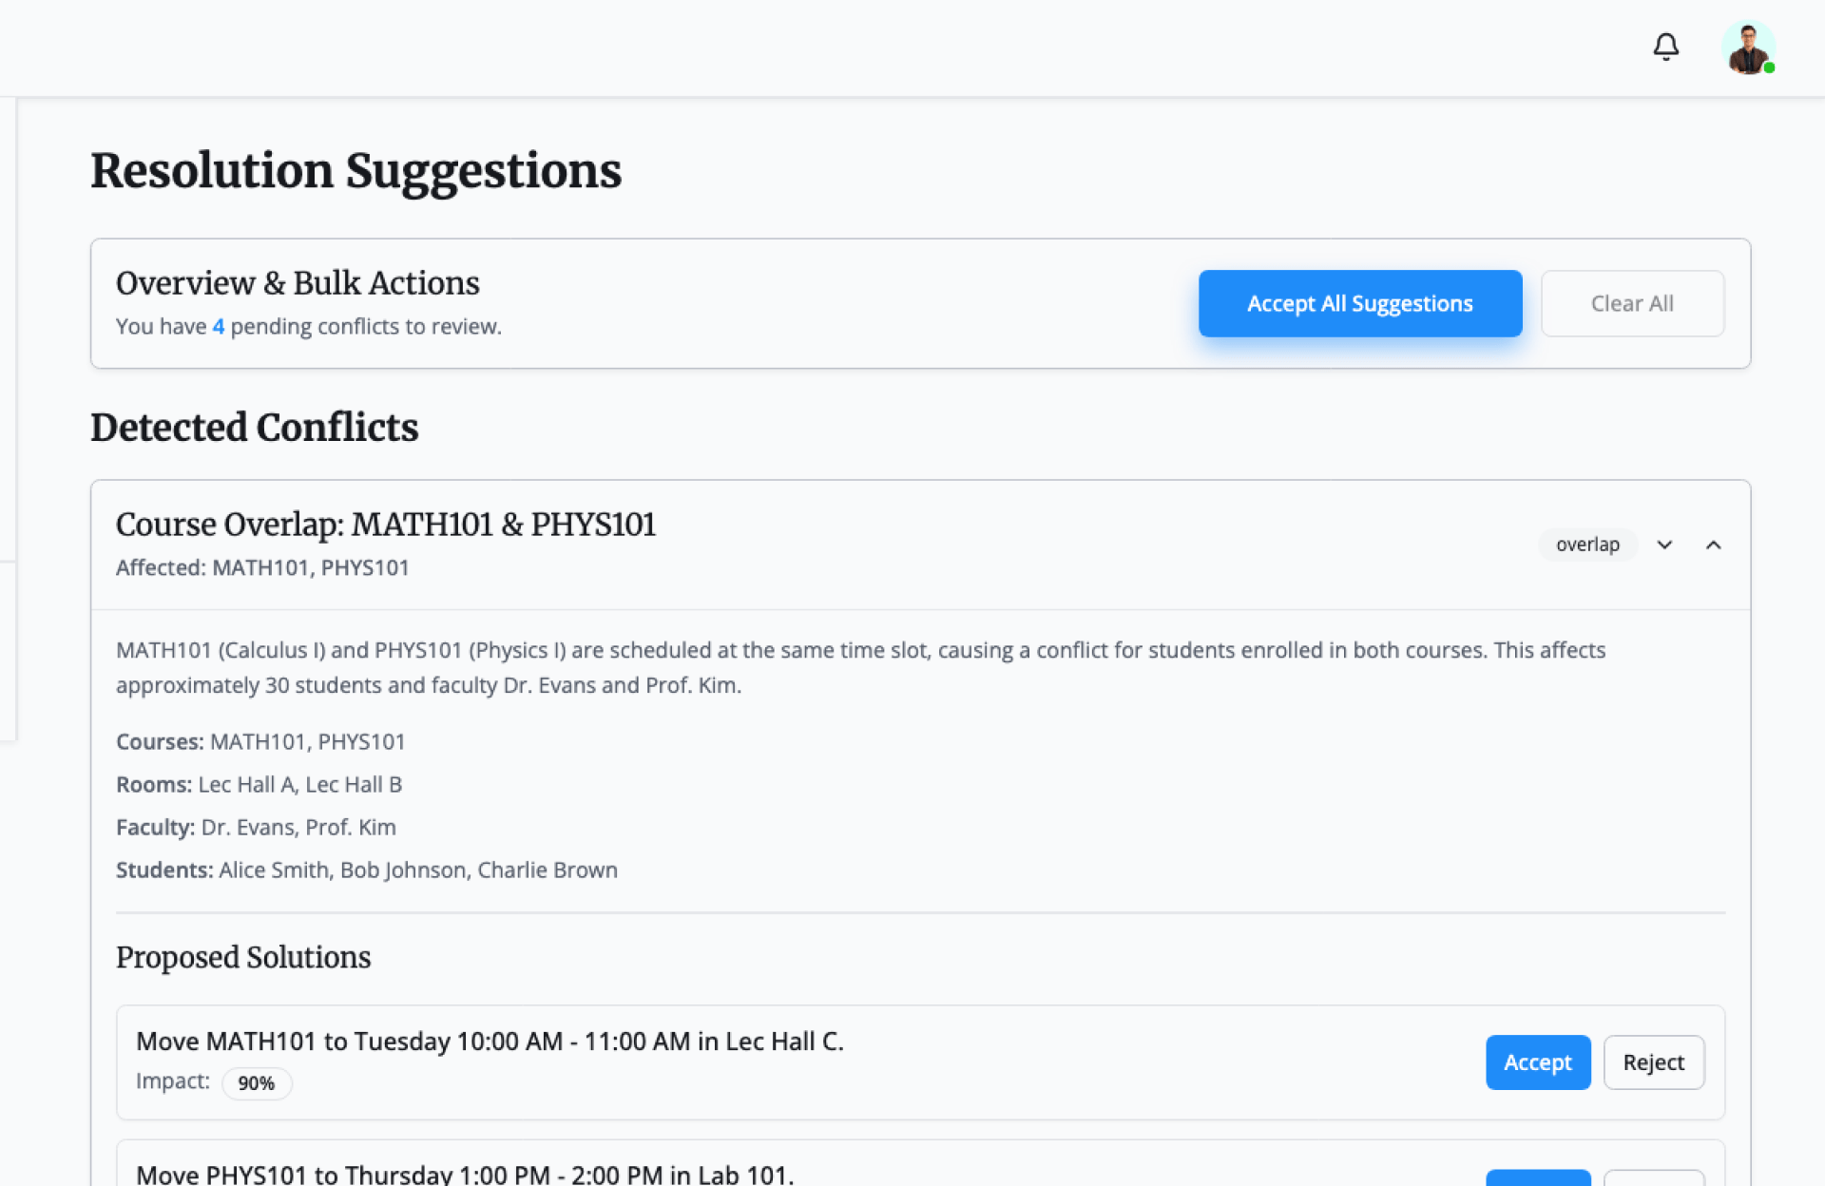Click the Clear All button
Screen dimensions: 1825x1186
tap(1631, 304)
